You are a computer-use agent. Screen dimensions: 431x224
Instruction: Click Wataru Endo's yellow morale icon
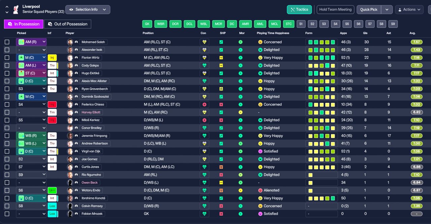coord(240,190)
